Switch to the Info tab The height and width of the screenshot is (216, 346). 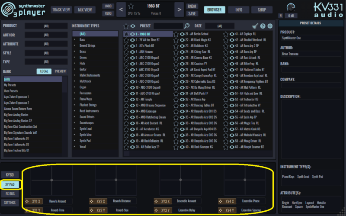click(x=239, y=10)
